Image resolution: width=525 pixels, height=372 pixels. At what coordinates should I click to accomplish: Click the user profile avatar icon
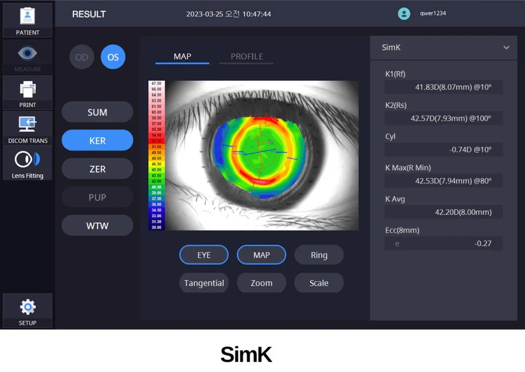pos(404,14)
